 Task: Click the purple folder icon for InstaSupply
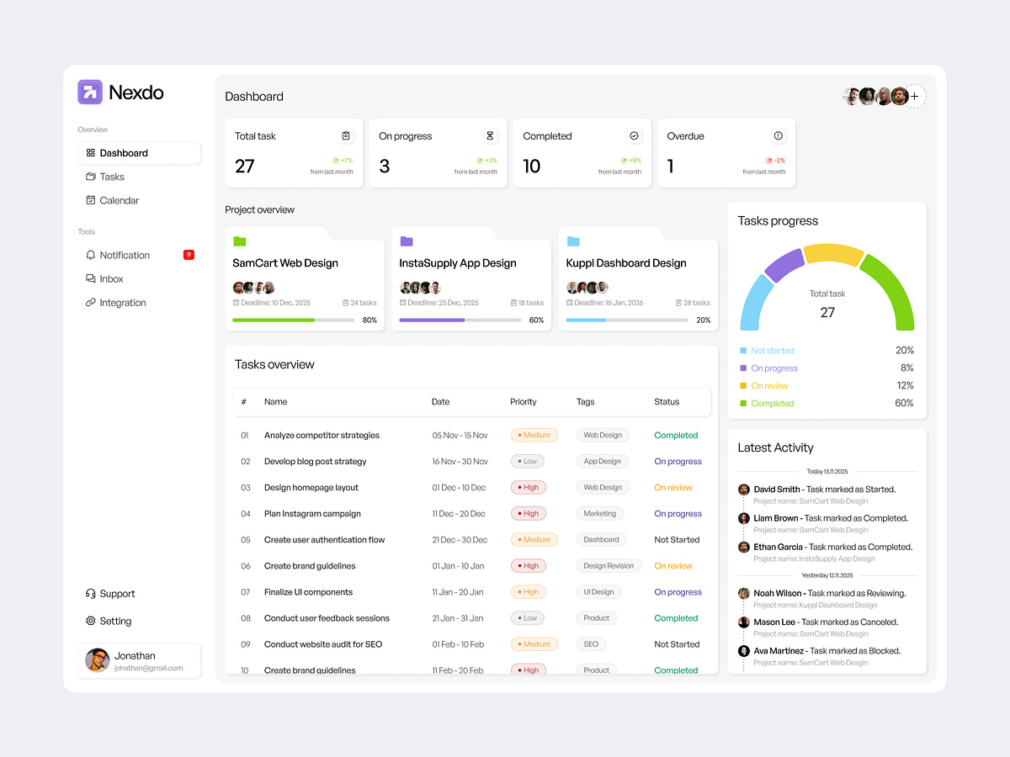407,241
